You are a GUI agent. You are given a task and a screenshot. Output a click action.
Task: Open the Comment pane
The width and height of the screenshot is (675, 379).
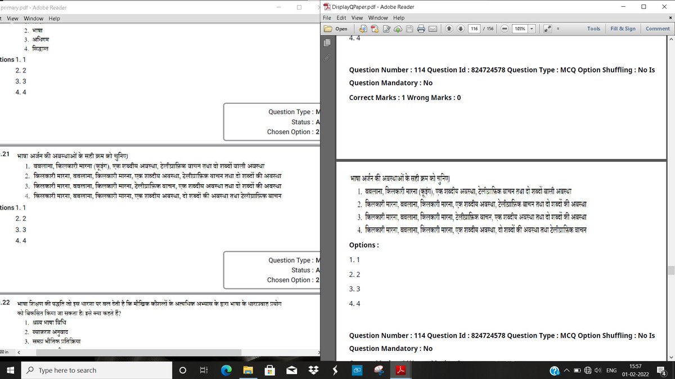pos(658,29)
